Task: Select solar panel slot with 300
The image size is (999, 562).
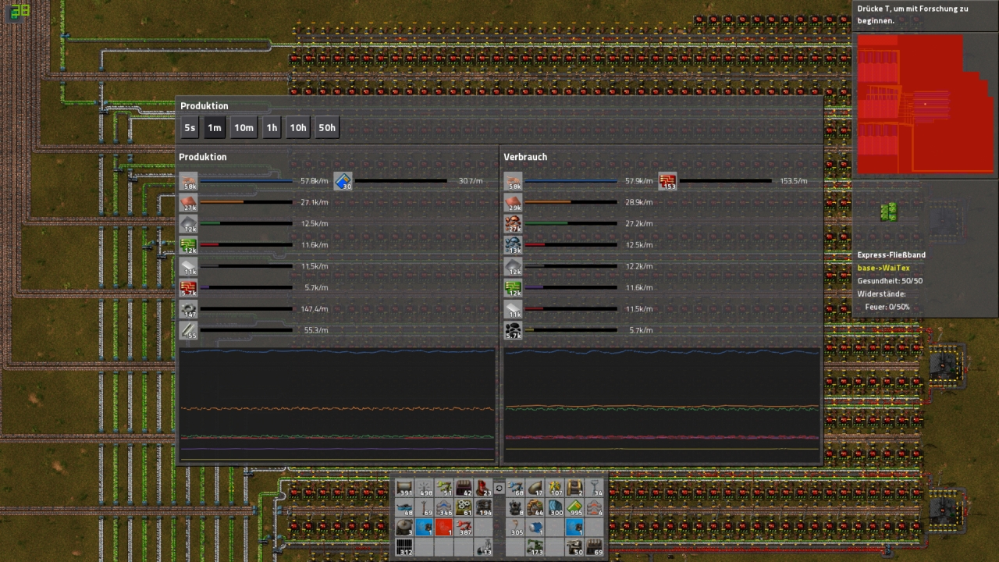Action: click(x=555, y=507)
